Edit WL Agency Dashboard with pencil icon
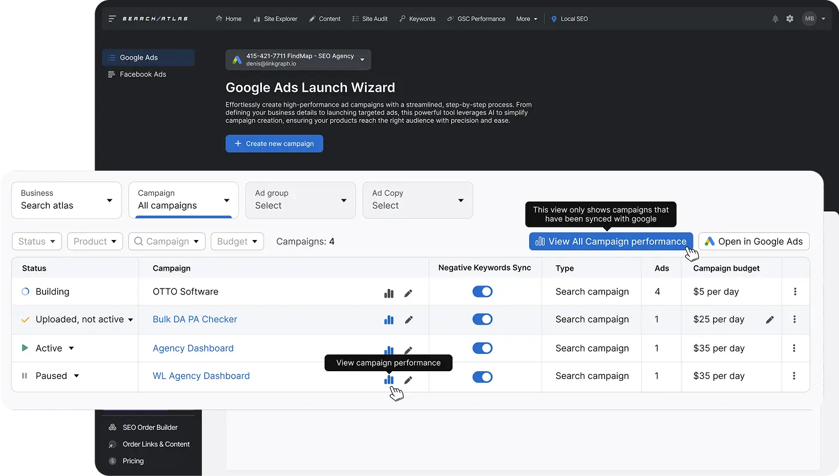This screenshot has width=839, height=476. [408, 380]
